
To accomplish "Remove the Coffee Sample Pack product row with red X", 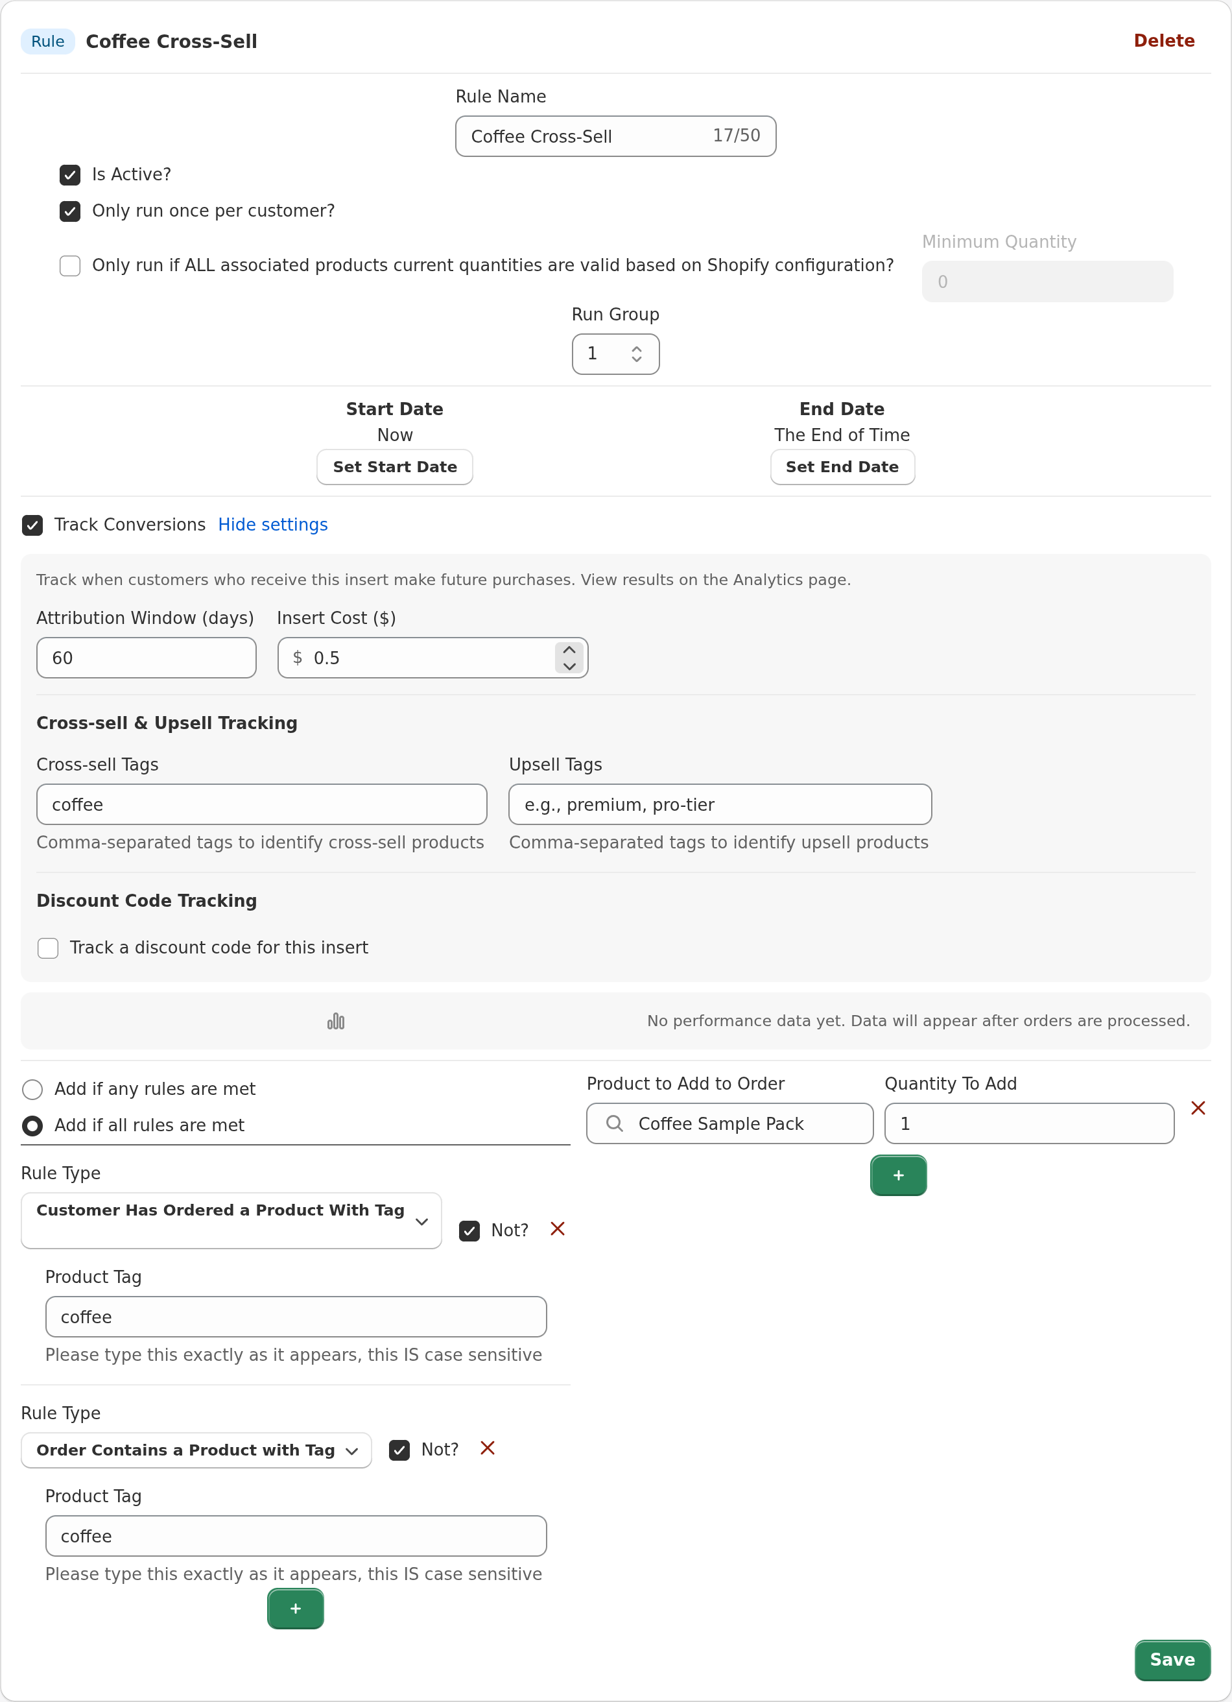I will [1198, 1108].
